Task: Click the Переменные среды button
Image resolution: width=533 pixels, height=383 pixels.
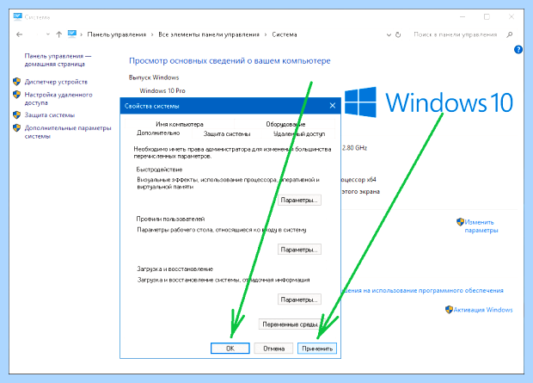Action: [x=290, y=324]
